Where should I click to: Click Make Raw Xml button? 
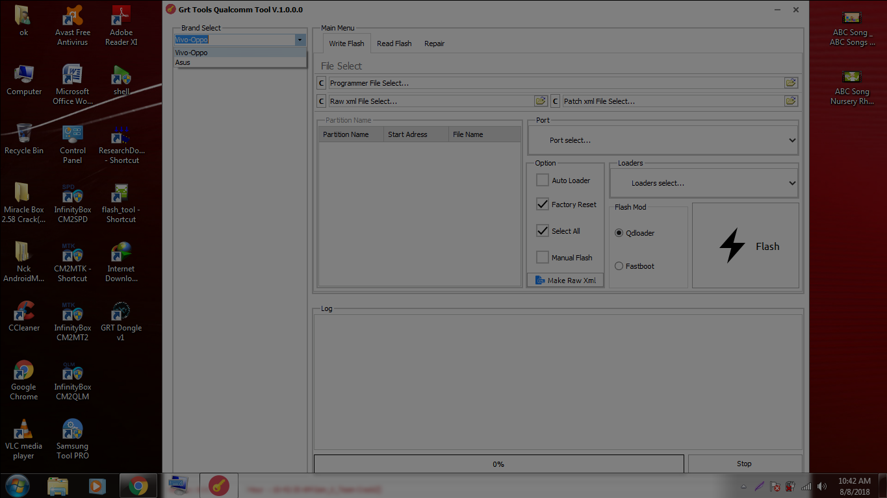pyautogui.click(x=565, y=280)
